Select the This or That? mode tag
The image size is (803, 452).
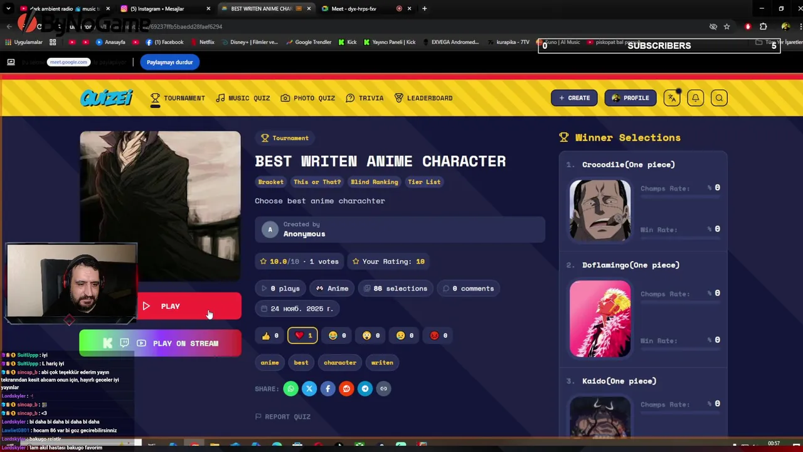point(317,182)
